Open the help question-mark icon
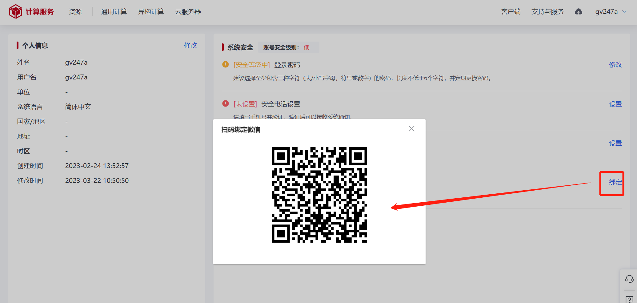 pos(629,299)
